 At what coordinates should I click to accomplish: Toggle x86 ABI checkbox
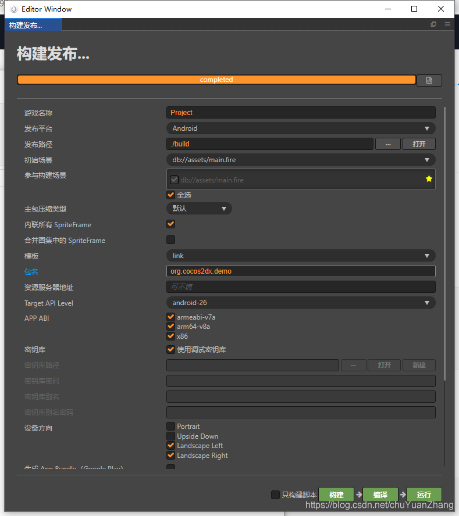click(x=170, y=336)
